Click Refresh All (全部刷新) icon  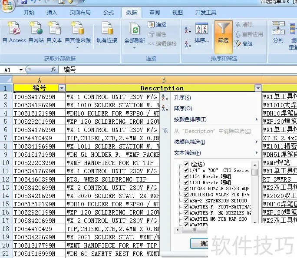[x=135, y=28]
